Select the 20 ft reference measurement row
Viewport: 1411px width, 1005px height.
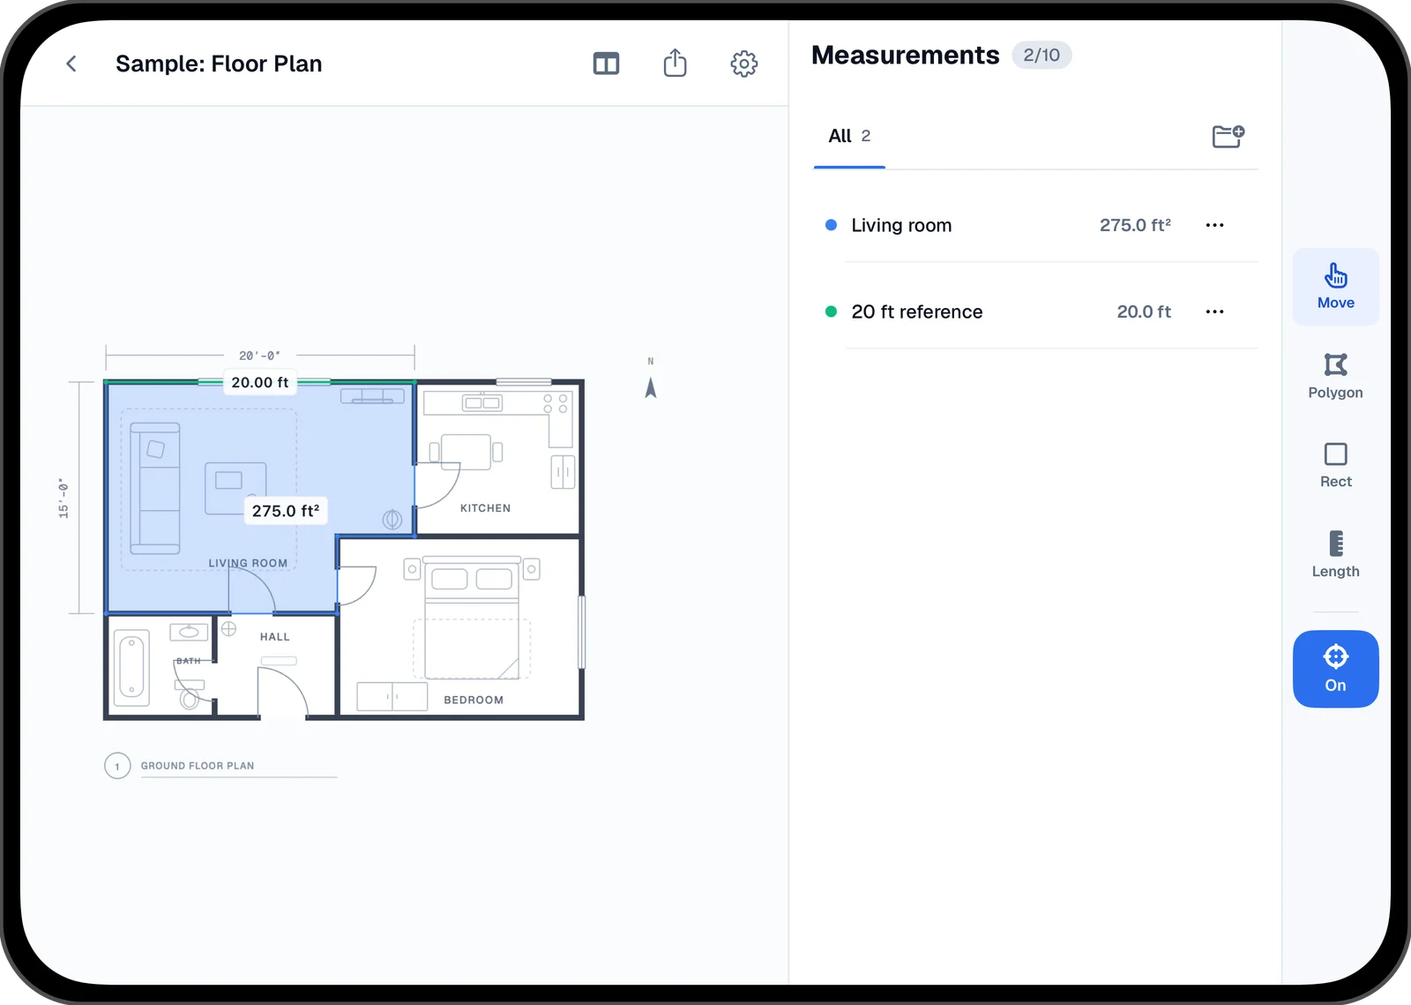(1035, 311)
